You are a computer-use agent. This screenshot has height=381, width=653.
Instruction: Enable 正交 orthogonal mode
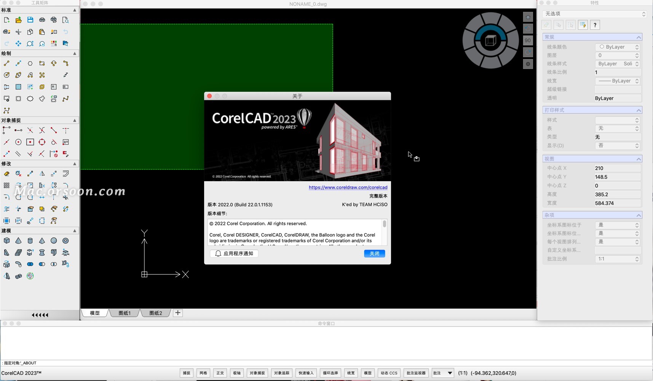click(220, 373)
